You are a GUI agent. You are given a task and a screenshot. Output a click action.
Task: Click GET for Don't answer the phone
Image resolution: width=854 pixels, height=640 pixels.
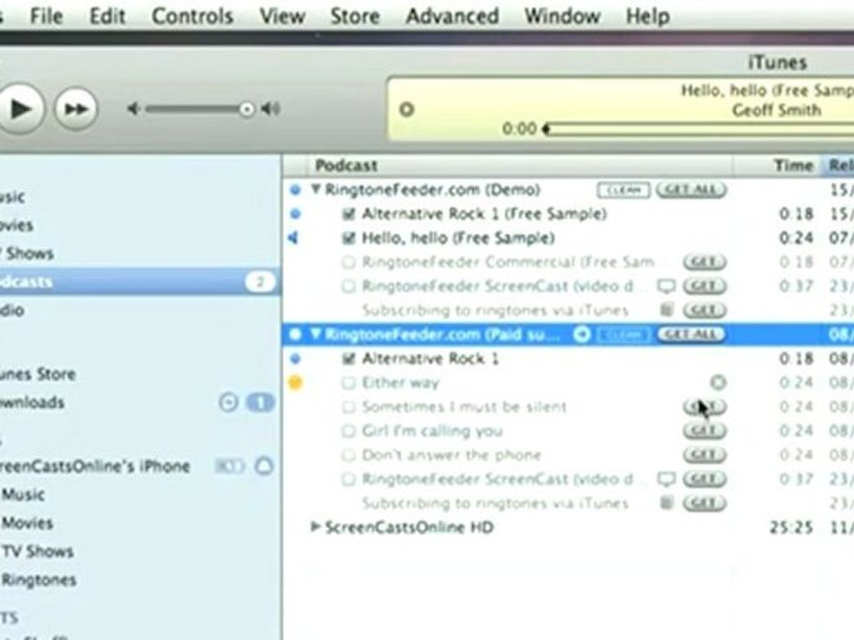705,455
